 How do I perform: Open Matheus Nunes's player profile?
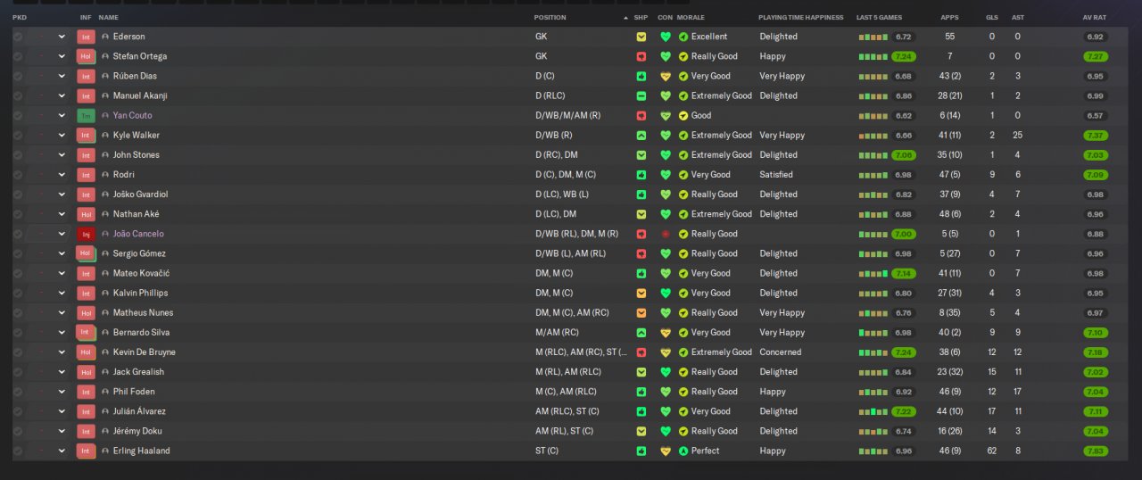[143, 312]
